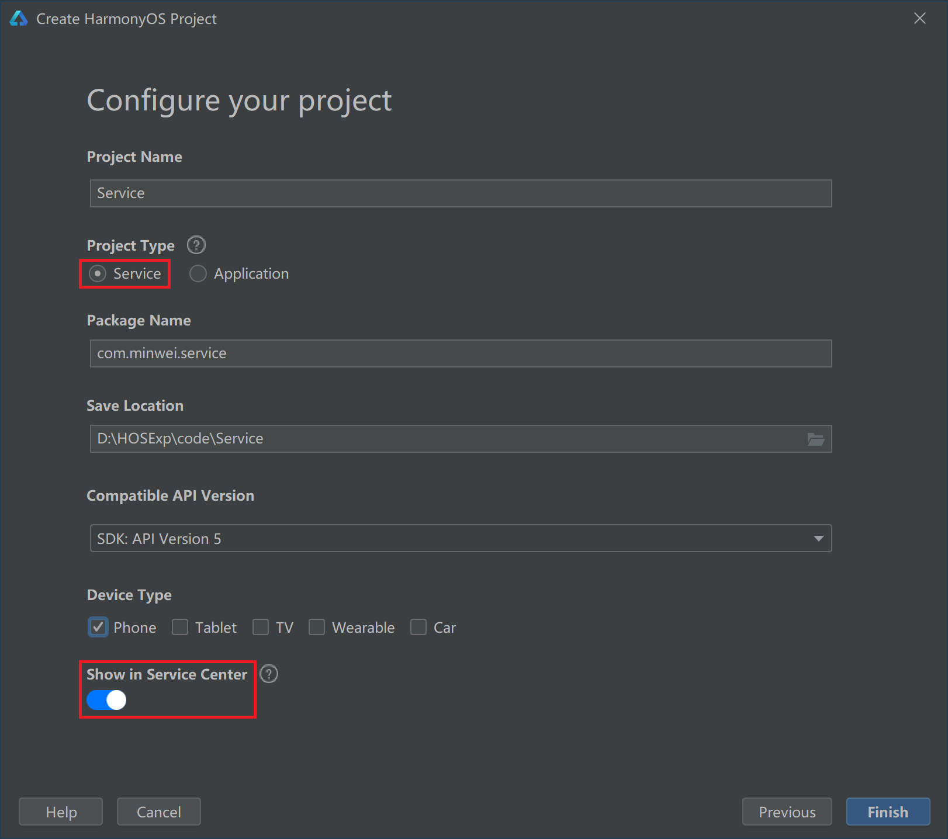Open the Show in Service Center help icon
The image size is (948, 839).
pos(269,674)
